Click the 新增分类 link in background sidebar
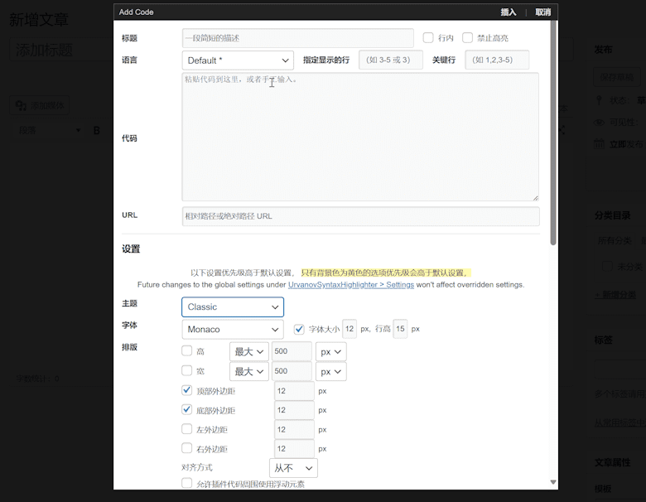Screen dimensions: 646x502 [x=615, y=295]
